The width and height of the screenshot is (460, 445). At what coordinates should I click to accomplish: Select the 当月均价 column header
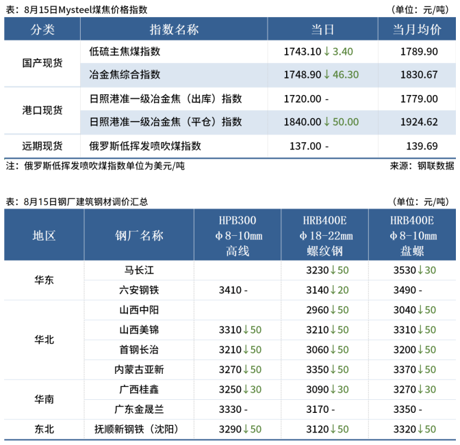tap(417, 29)
